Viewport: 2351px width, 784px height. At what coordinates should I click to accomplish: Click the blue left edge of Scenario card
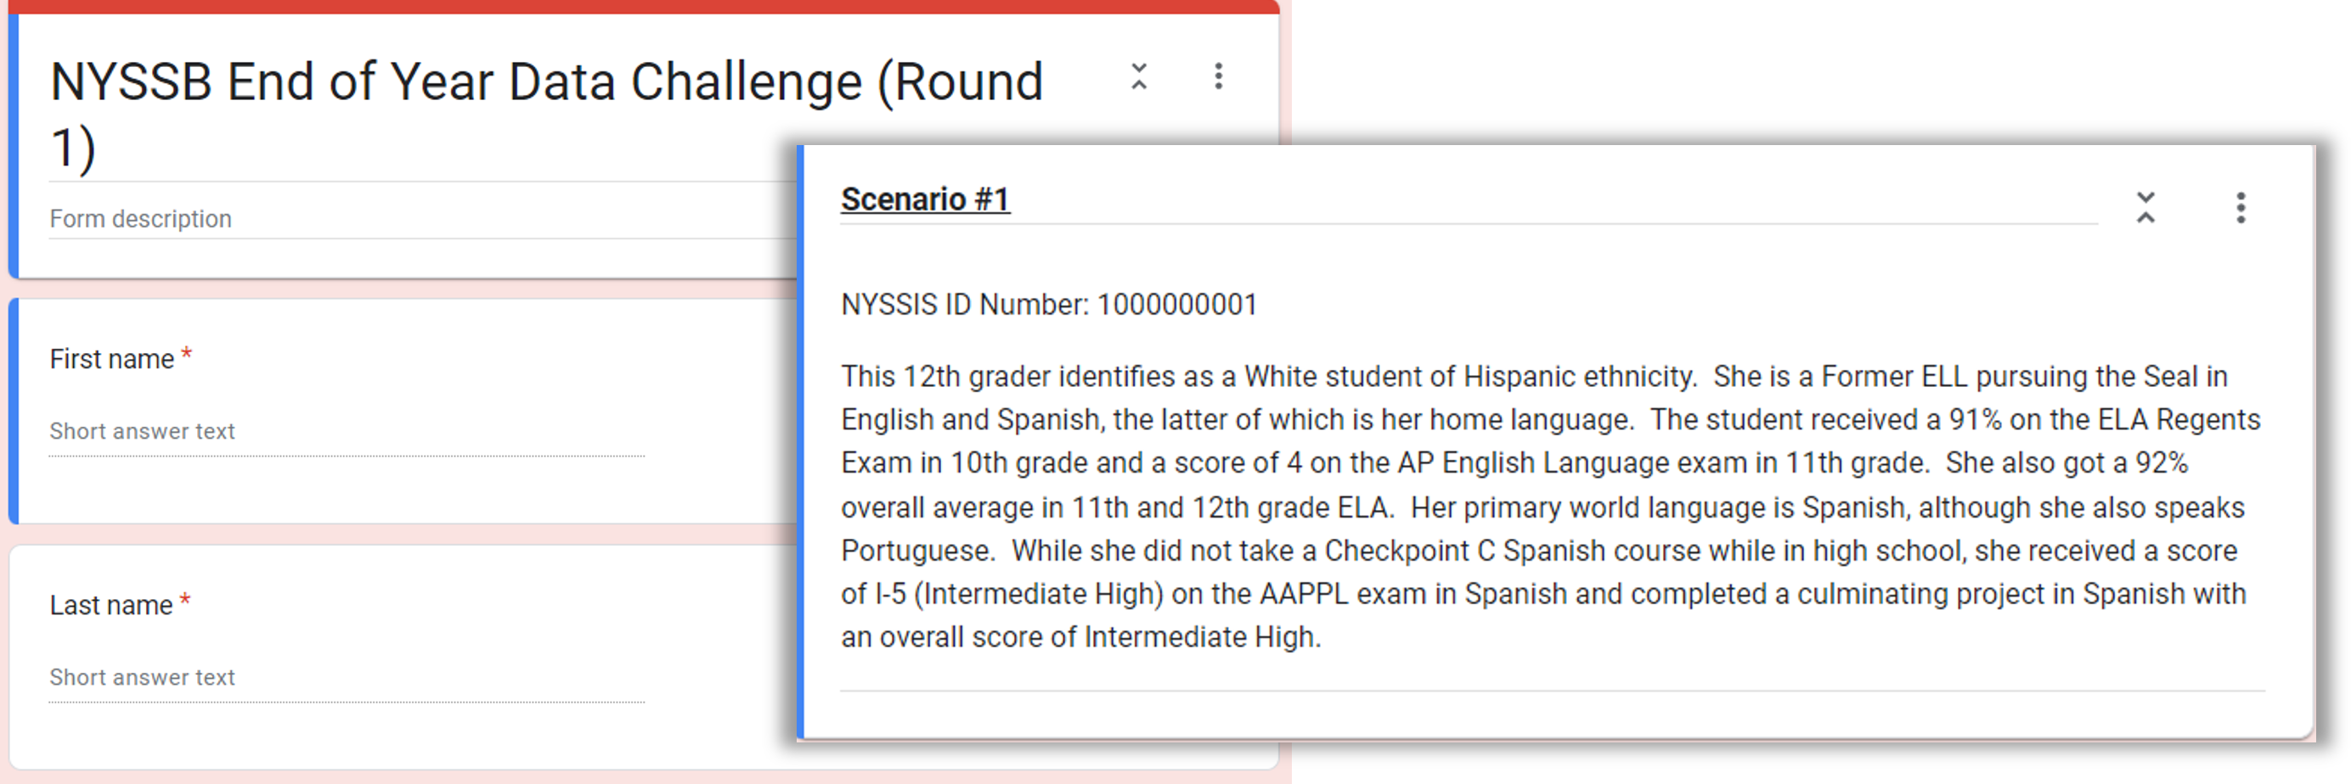coord(800,441)
